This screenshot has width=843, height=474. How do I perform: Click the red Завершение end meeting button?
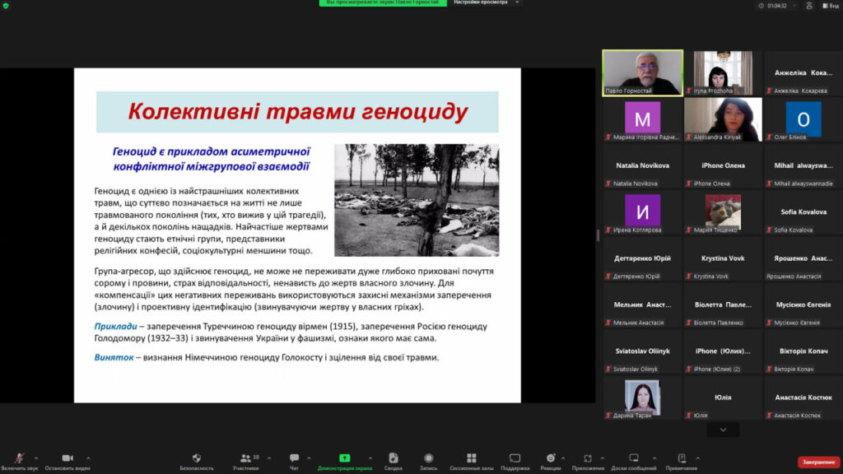[x=818, y=462]
